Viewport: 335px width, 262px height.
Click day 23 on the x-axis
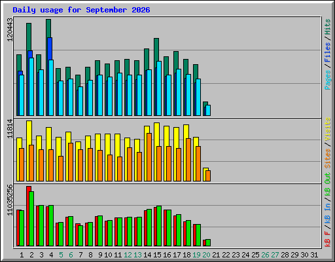[236, 255]
